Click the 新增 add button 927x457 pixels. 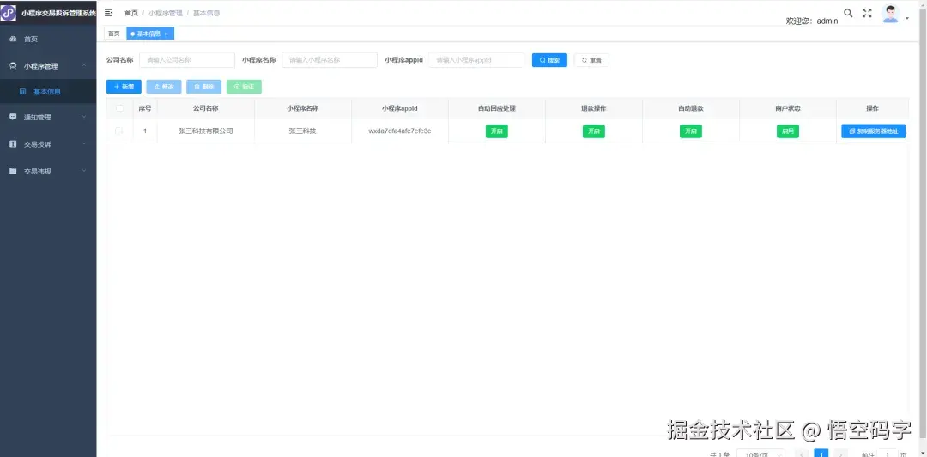(x=124, y=87)
